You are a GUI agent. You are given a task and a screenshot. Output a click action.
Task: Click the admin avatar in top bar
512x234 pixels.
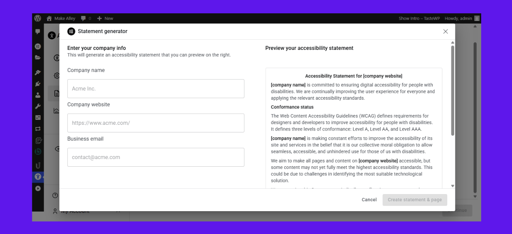click(477, 18)
